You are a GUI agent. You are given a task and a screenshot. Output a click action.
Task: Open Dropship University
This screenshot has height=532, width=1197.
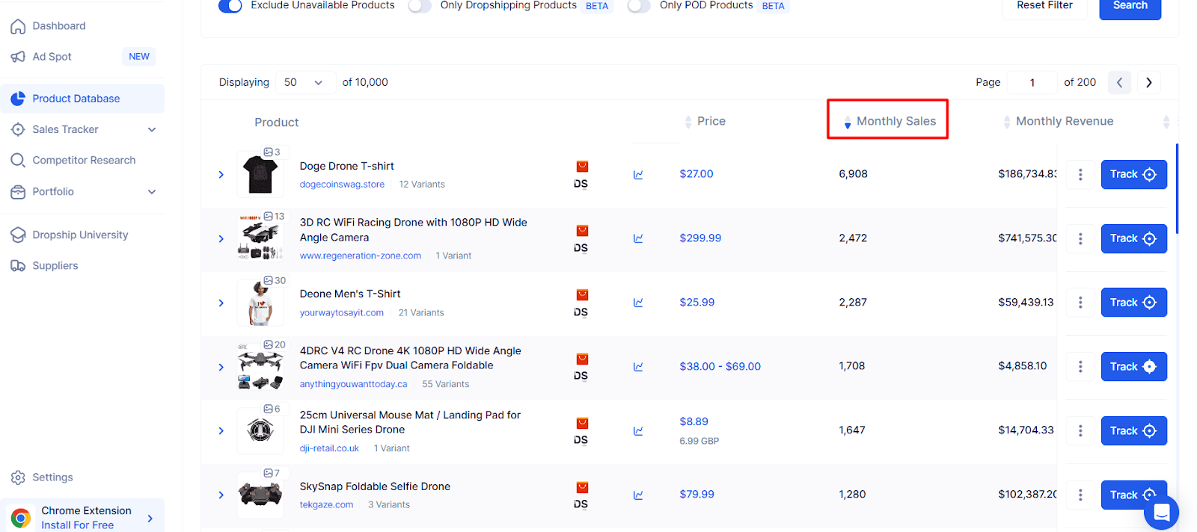click(x=69, y=235)
